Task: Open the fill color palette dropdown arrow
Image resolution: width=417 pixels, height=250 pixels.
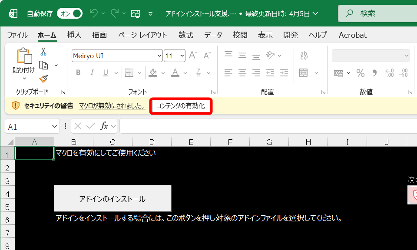Action: tap(163, 73)
